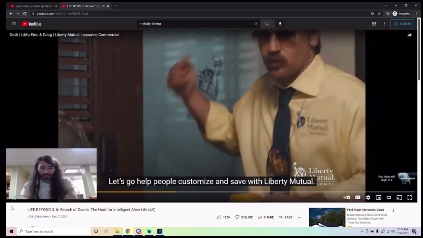
Task: Open YouTube settings three-dot menu
Action: pos(384,24)
